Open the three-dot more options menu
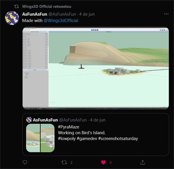 166,14
